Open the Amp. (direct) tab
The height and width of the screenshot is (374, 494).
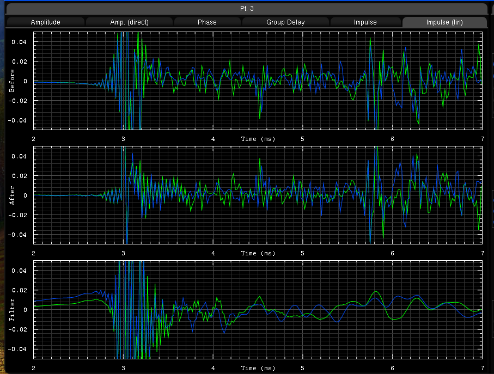(x=130, y=22)
